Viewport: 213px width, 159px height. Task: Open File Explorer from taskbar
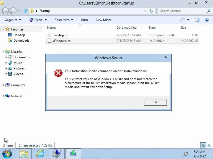point(24,154)
